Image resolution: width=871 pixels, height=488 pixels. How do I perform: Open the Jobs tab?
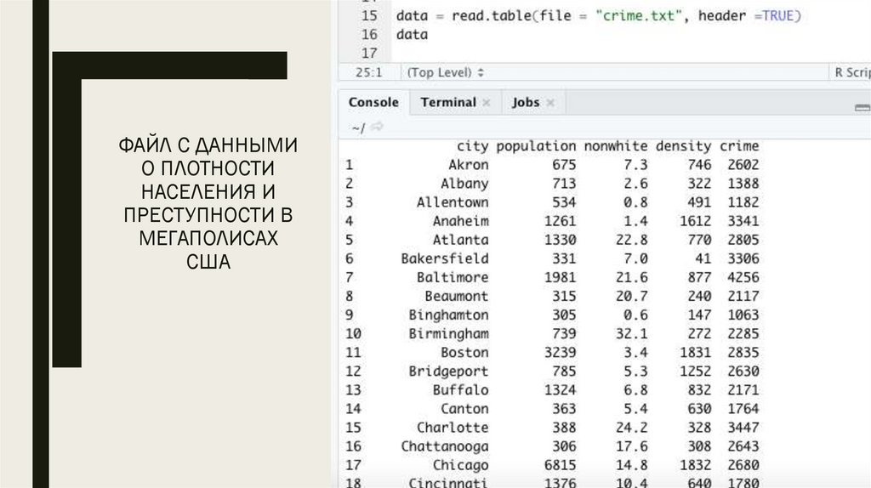[526, 102]
